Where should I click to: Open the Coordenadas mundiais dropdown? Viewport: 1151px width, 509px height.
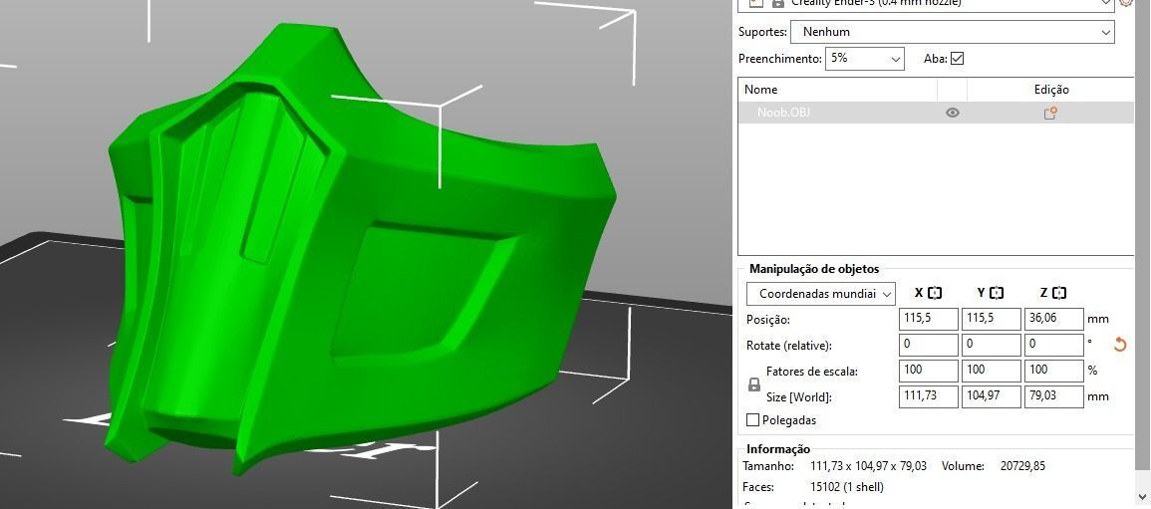[x=821, y=294]
